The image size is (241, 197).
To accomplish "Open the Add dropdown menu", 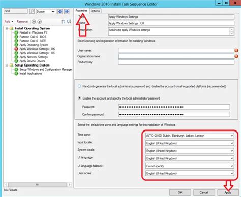I will coord(9,22).
